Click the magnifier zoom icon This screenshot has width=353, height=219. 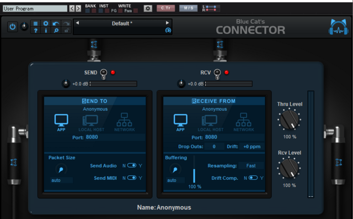point(56,30)
